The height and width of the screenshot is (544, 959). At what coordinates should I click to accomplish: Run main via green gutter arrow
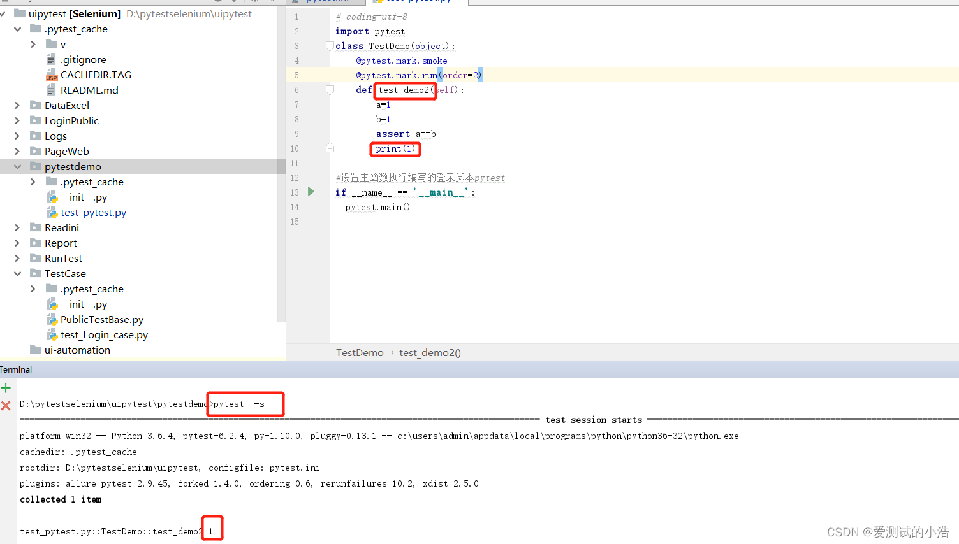point(311,192)
